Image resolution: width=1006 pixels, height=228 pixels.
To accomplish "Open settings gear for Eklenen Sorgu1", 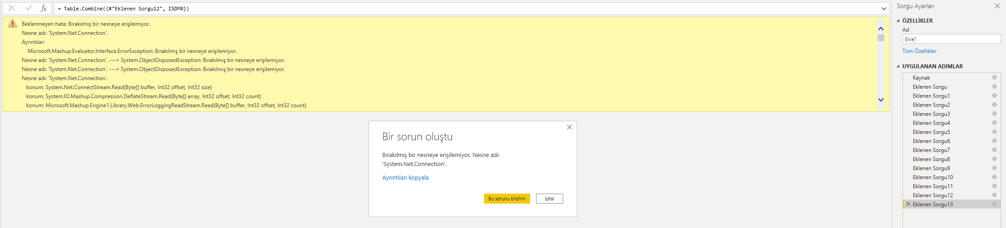I will pos(994,96).
